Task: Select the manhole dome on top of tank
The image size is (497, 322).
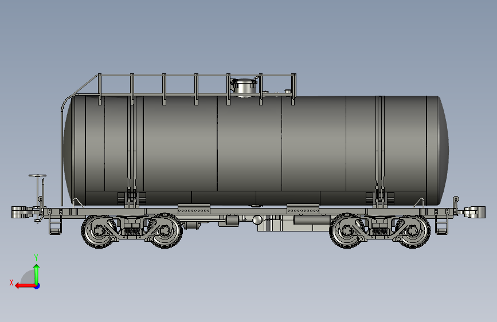Action: [x=244, y=86]
